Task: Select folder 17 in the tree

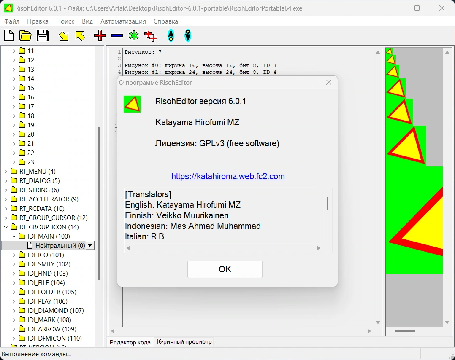Action: [30, 106]
